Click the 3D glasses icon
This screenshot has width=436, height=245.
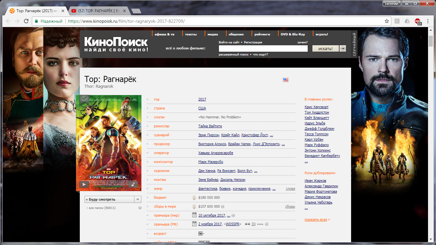[247, 224]
